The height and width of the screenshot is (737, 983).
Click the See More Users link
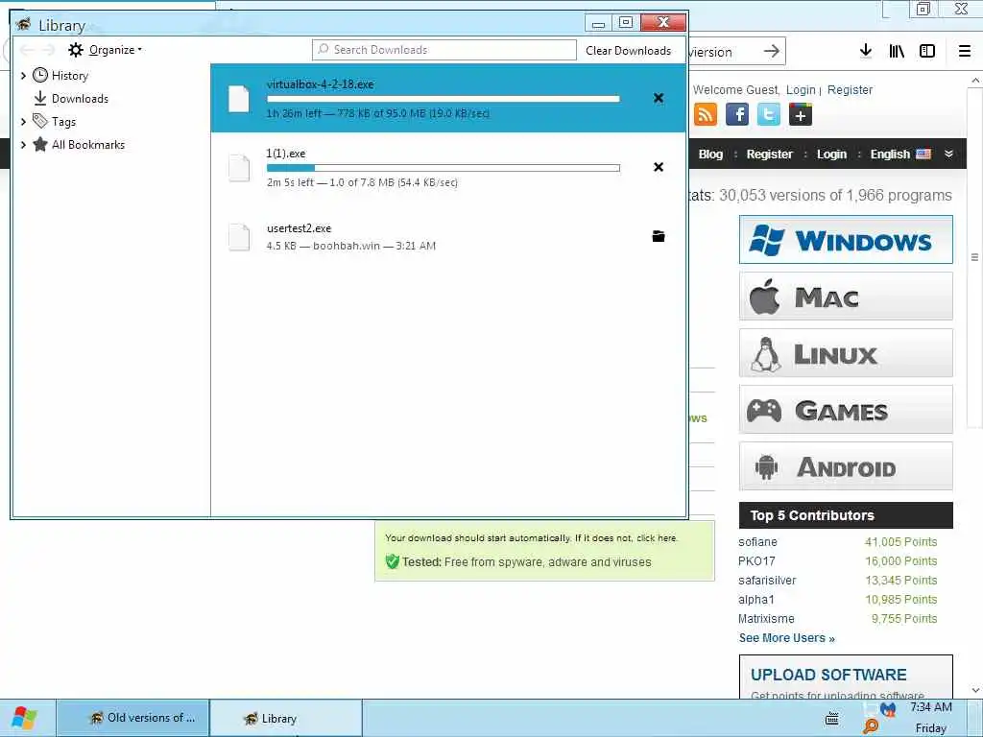787,638
